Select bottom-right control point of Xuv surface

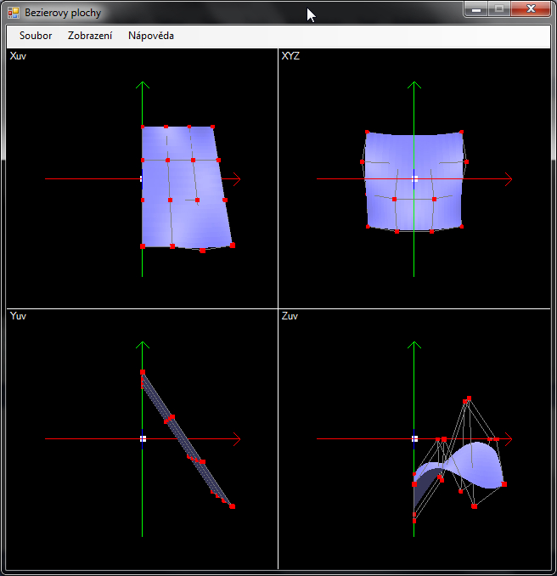coord(233,246)
